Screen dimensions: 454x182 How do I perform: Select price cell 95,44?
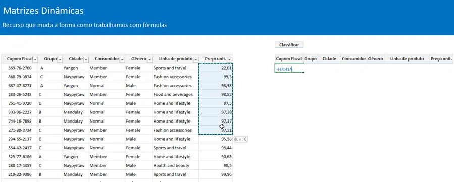(216, 148)
